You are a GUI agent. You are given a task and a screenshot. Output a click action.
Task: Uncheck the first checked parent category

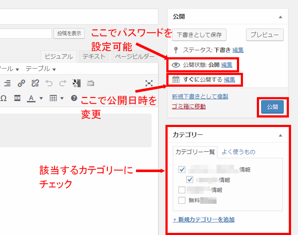pos(182,170)
